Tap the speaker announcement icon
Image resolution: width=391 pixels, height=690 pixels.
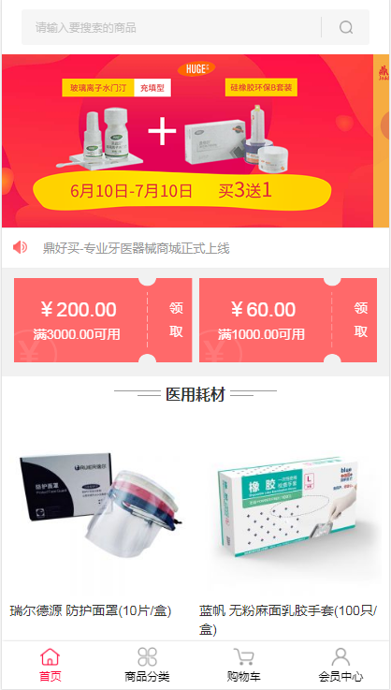tap(21, 248)
